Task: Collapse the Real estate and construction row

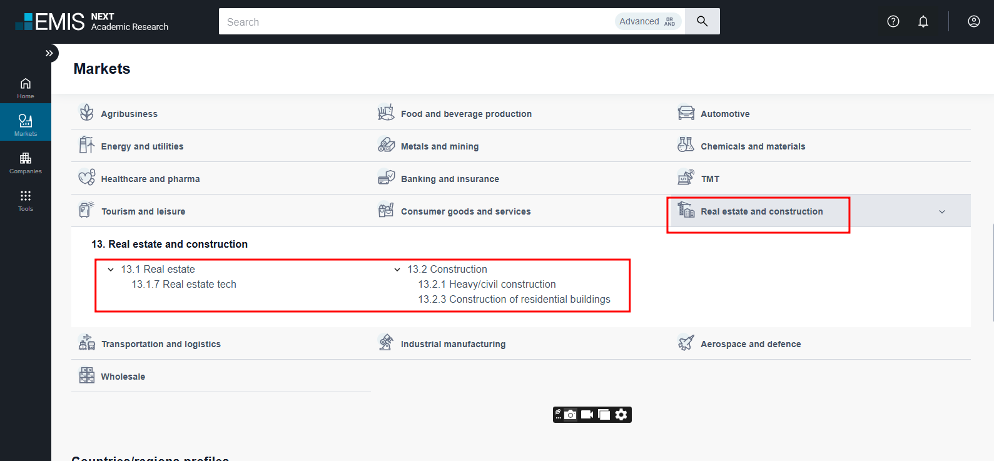Action: coord(941,212)
